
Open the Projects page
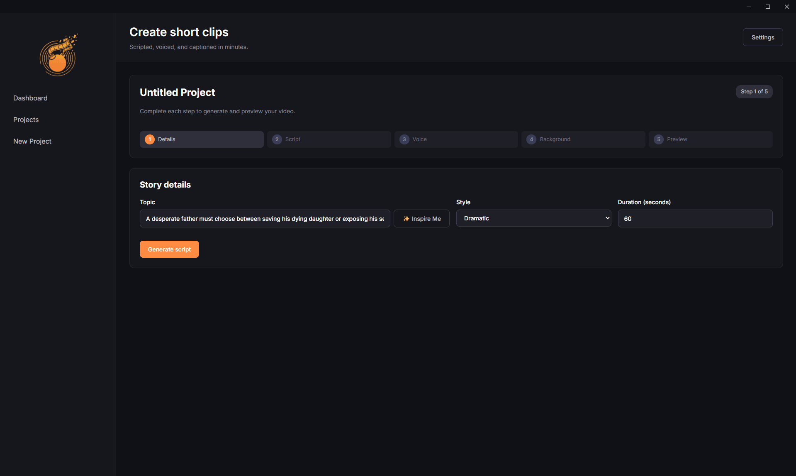pos(26,120)
